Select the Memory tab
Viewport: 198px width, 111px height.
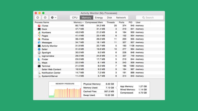click(86, 17)
